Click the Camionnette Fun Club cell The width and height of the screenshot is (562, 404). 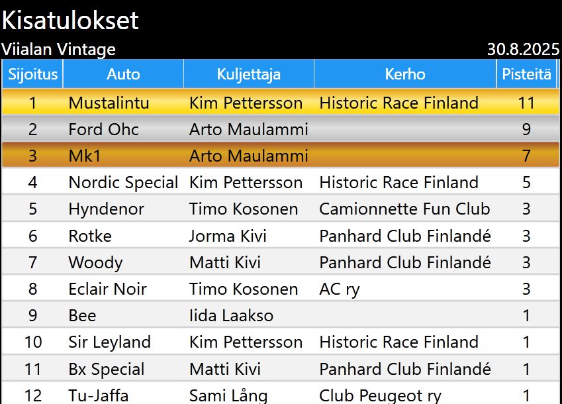point(404,209)
